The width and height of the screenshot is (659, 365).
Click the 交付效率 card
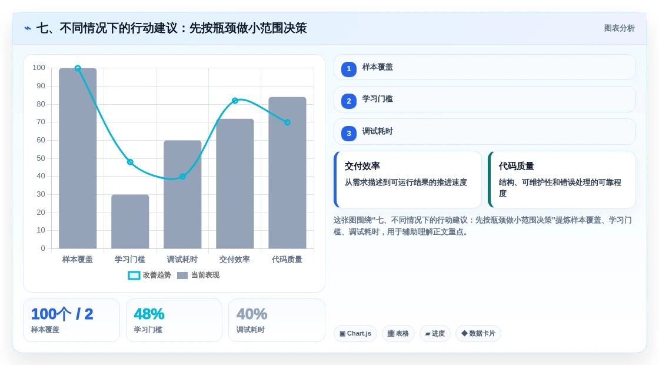tap(408, 180)
